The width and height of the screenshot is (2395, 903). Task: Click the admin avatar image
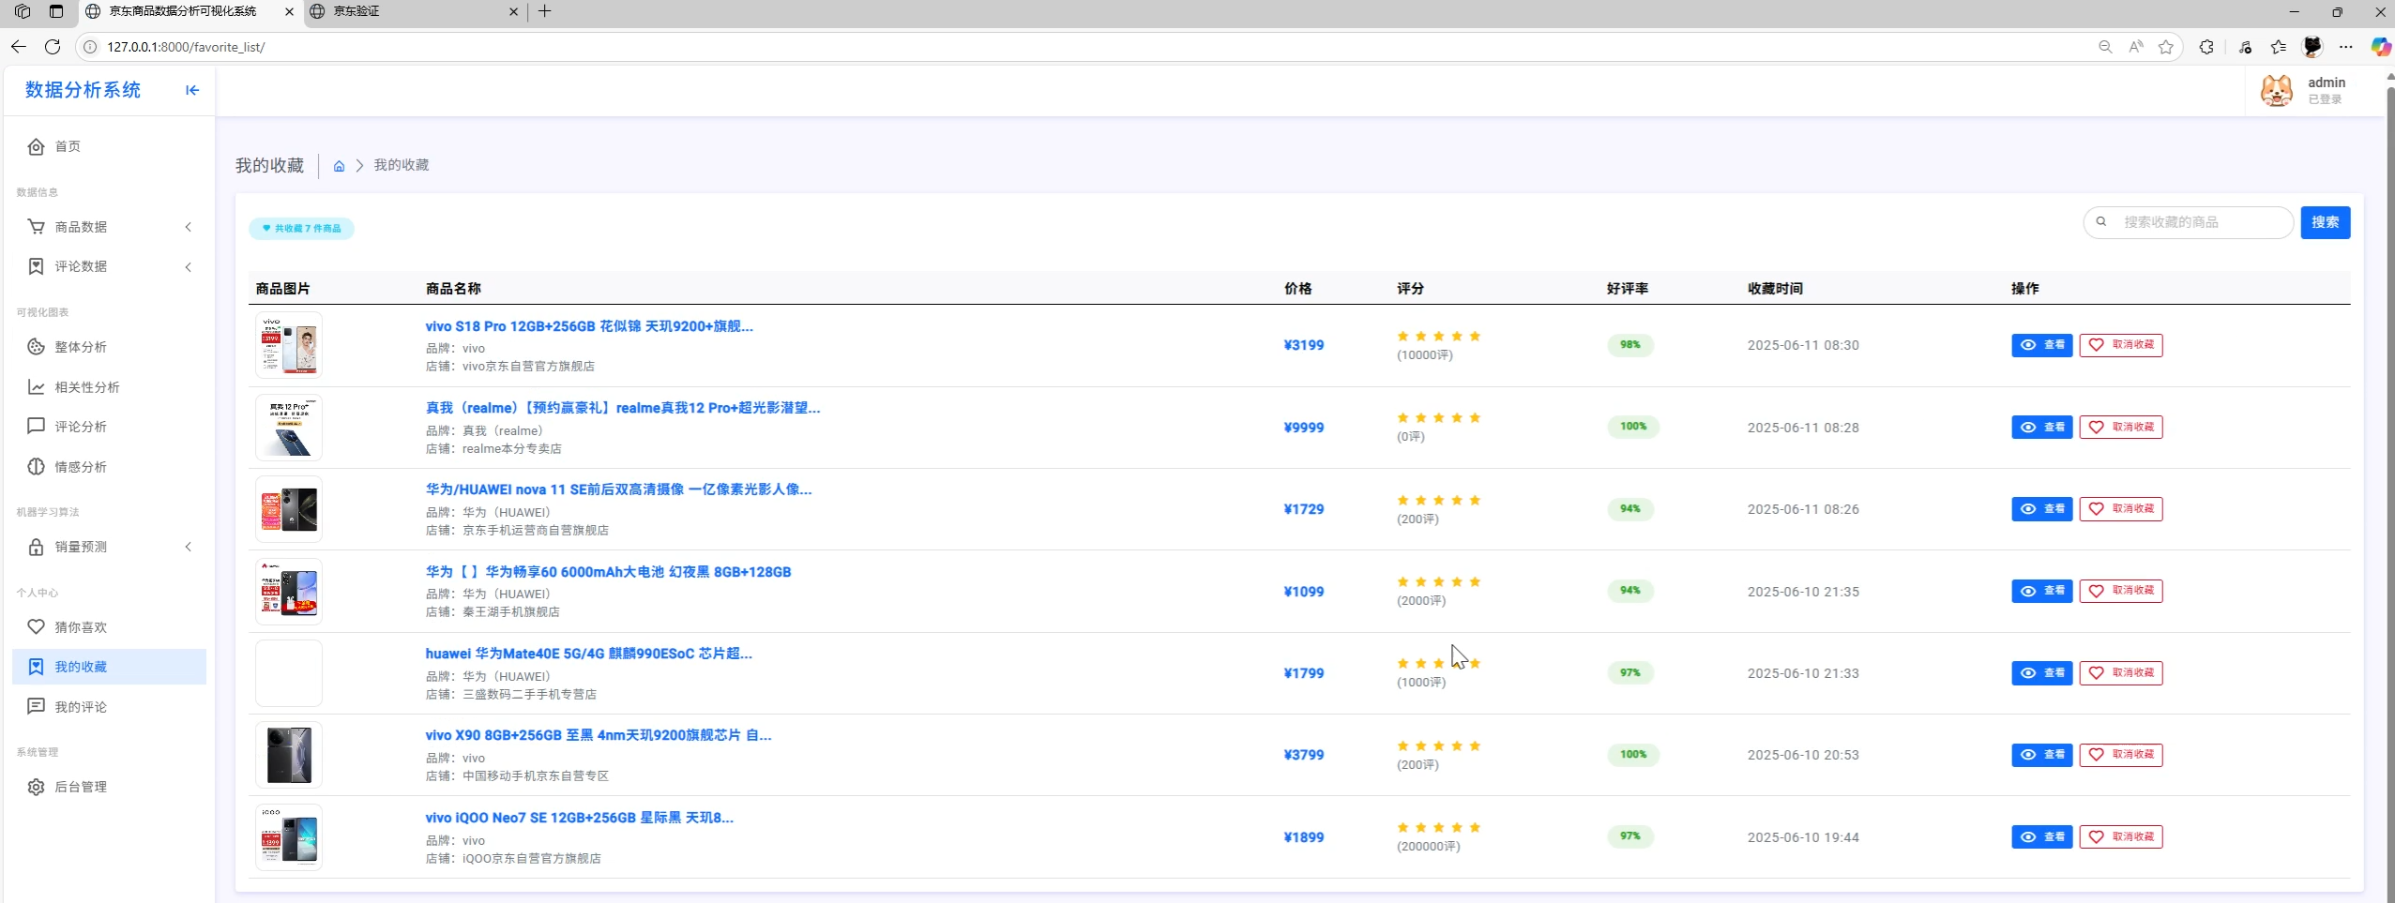point(2277,91)
